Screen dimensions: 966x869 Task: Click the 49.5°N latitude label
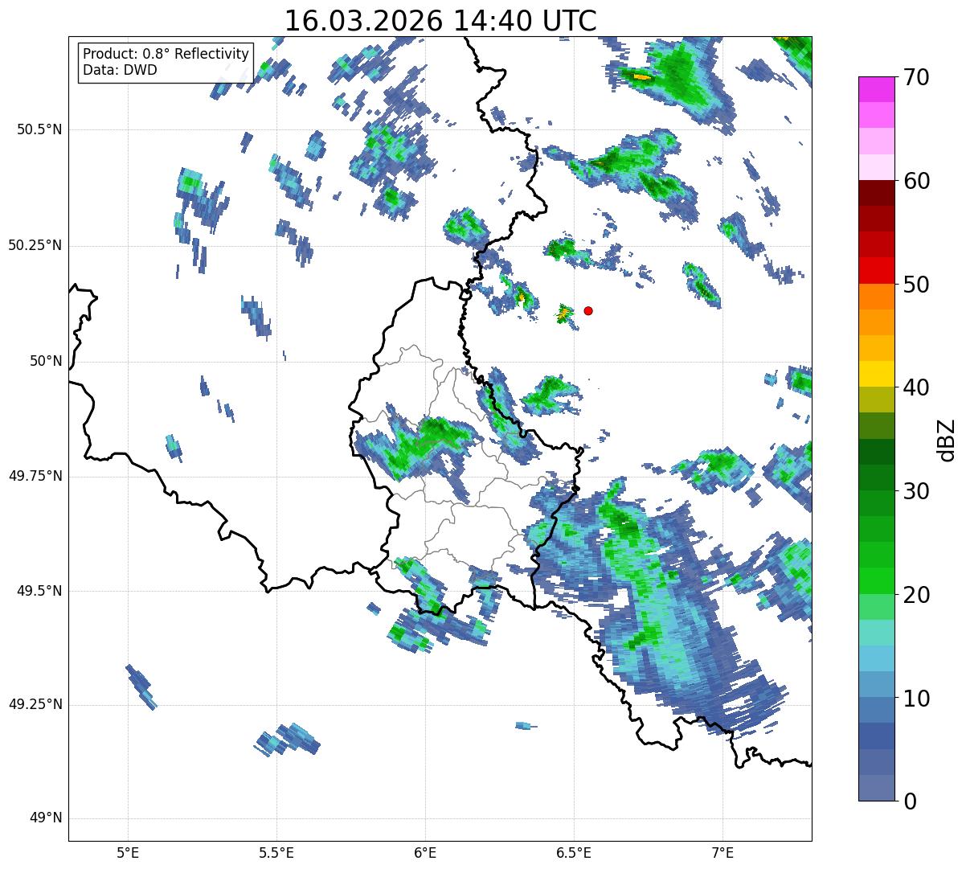39,591
